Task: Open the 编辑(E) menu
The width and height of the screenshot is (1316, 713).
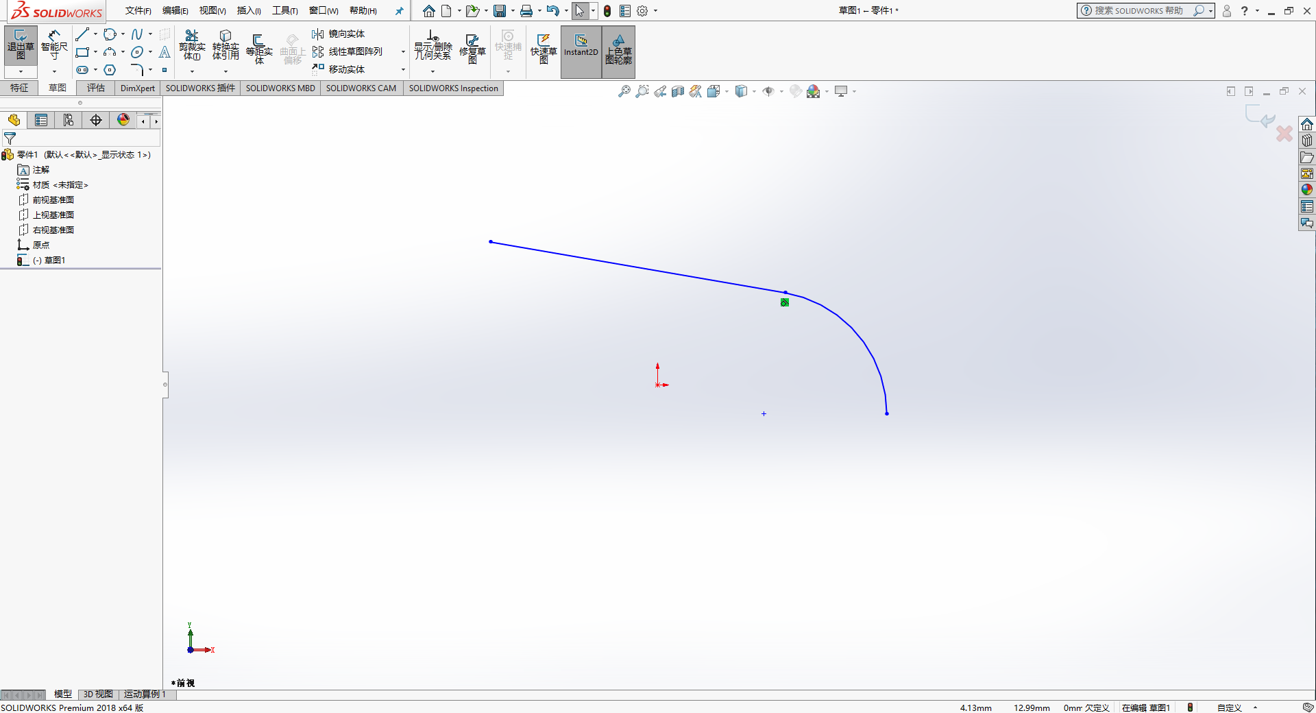Action: coord(175,10)
